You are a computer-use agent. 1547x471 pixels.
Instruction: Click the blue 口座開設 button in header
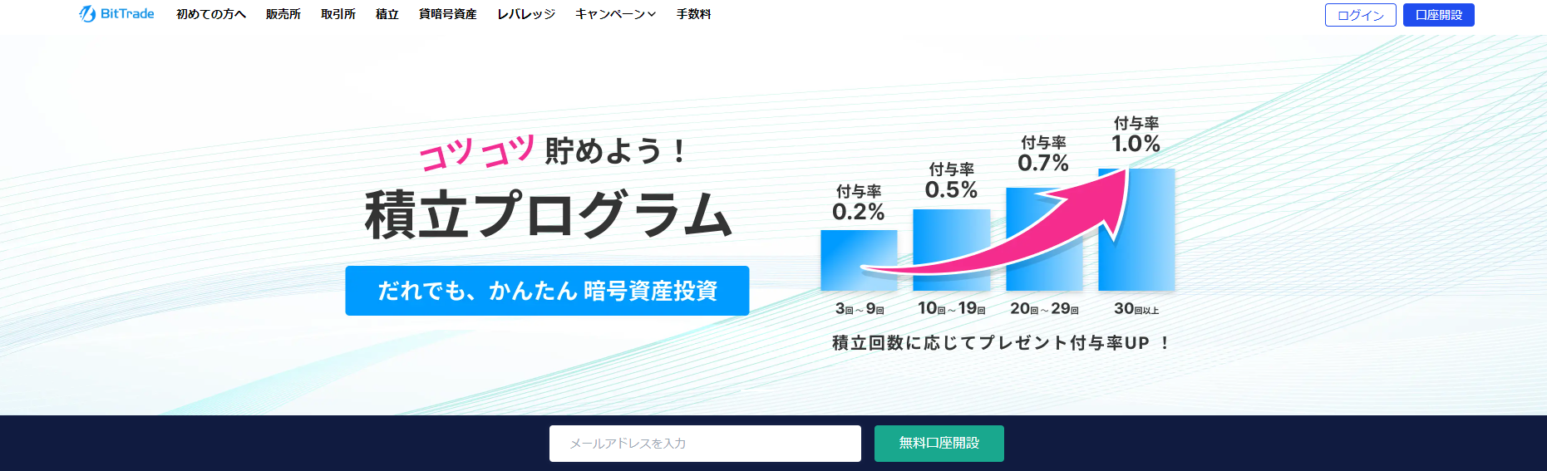pyautogui.click(x=1438, y=15)
